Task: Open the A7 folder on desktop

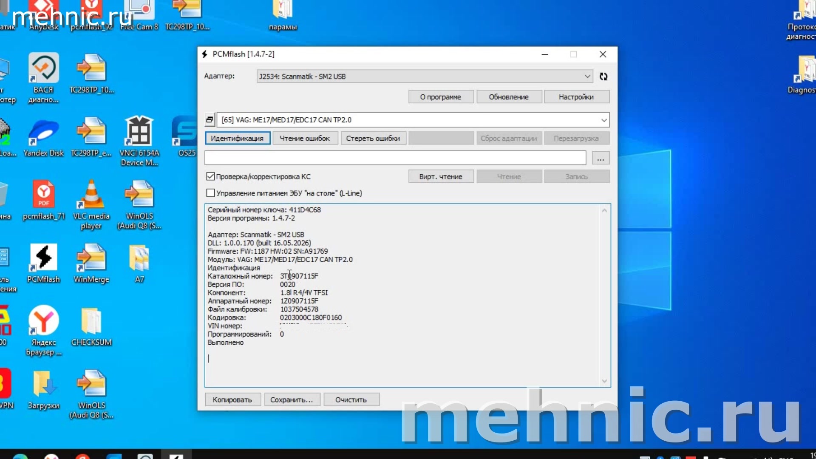Action: (x=139, y=263)
